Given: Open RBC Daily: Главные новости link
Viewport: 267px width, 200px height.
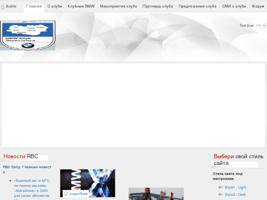Looking at the screenshot, I should point(27,170).
